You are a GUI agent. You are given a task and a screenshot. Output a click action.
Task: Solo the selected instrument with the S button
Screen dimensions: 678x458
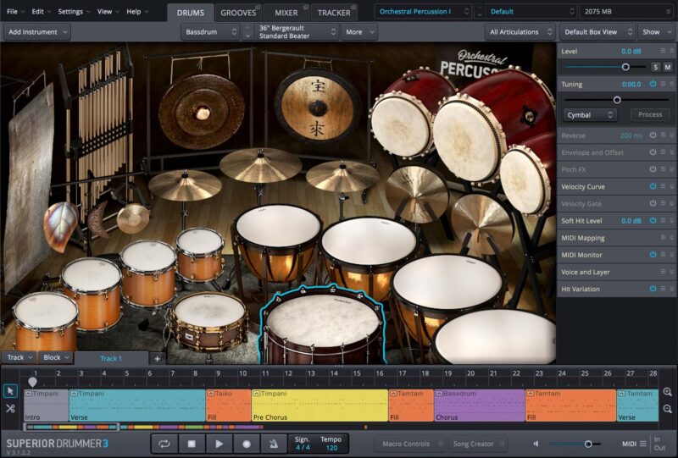[655, 67]
